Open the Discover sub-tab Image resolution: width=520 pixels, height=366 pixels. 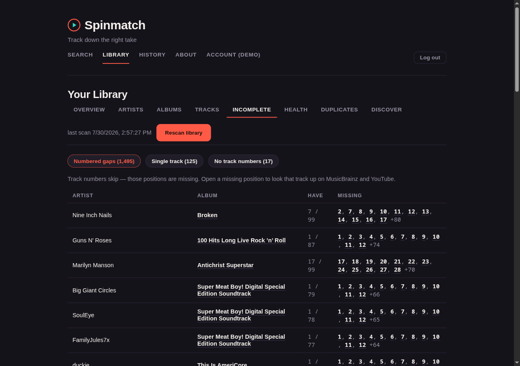[387, 110]
